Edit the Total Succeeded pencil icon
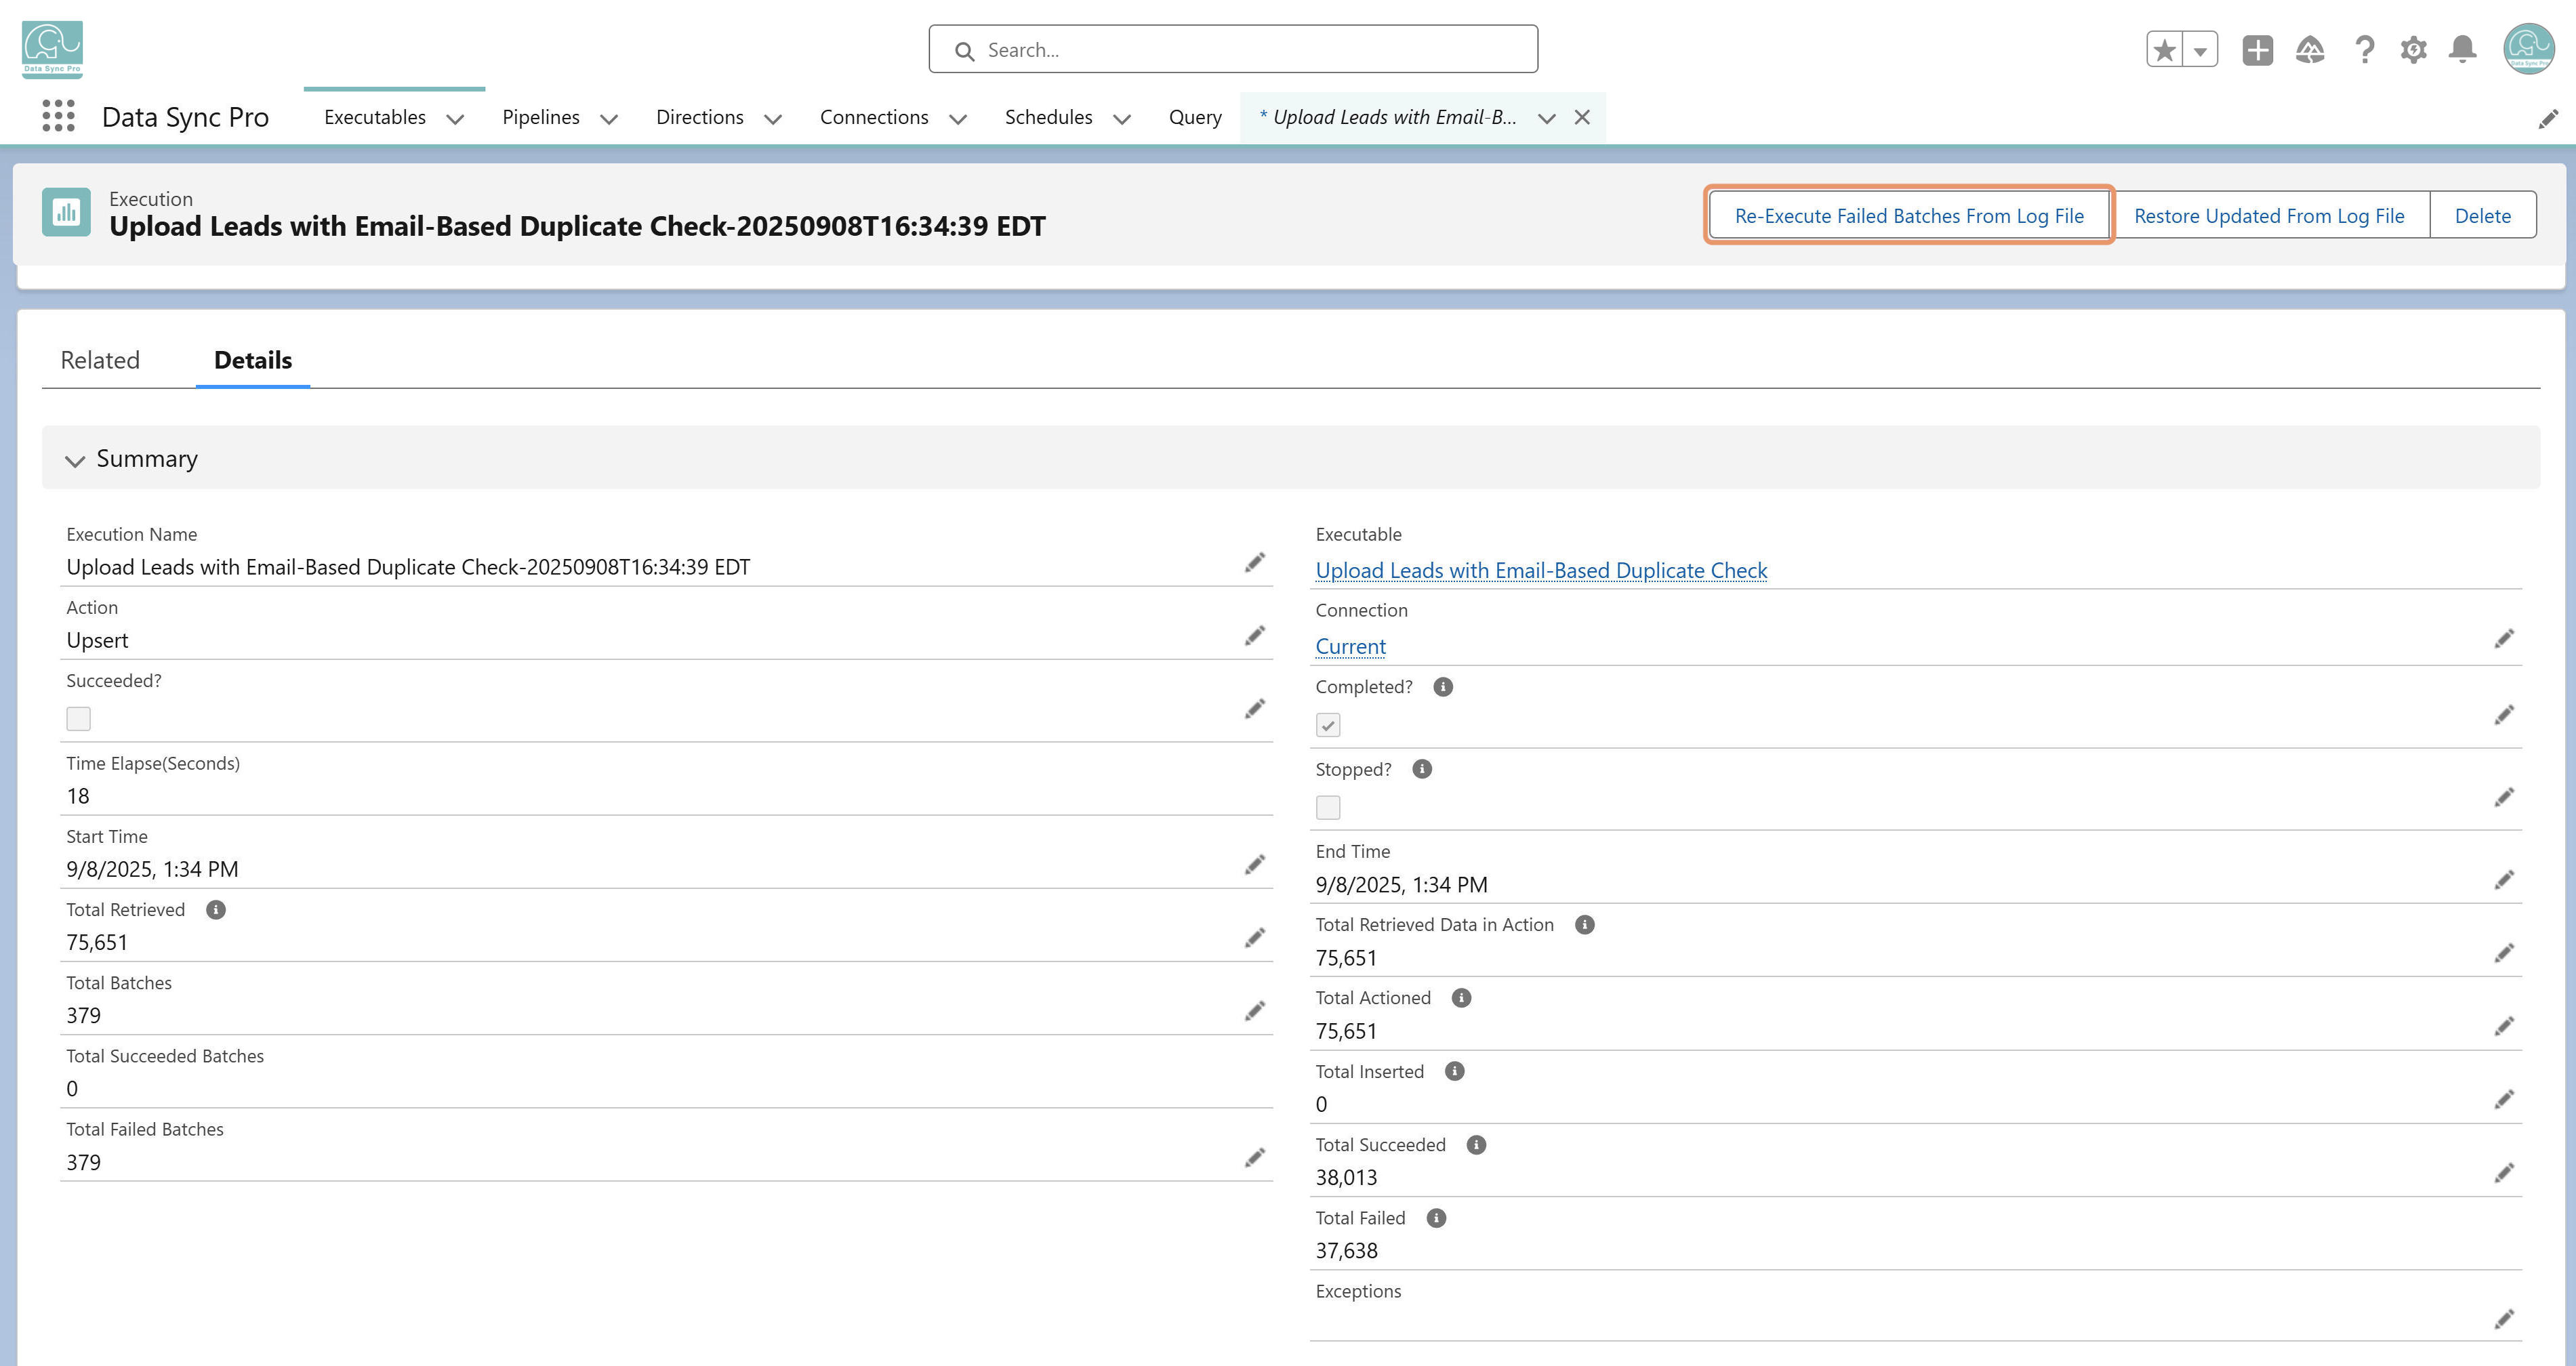Screen dimensions: 2576x1366 2504,1173
